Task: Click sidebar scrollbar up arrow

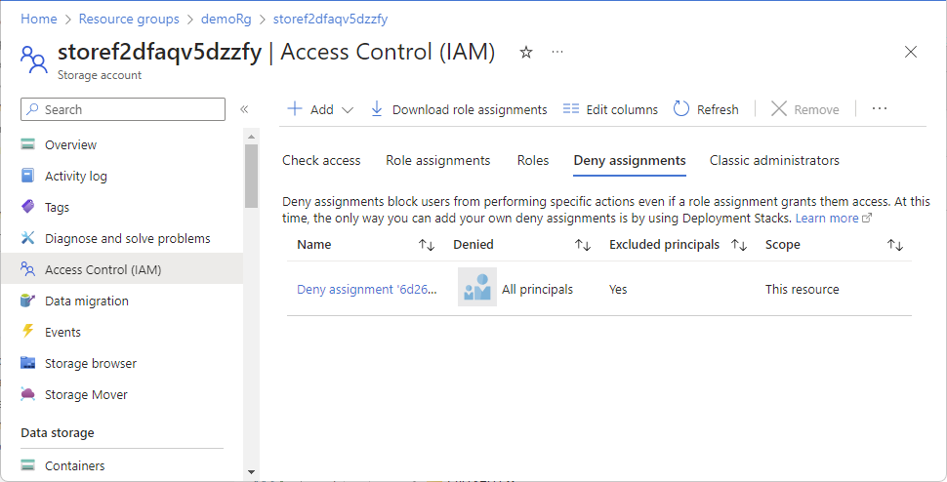Action: point(251,137)
